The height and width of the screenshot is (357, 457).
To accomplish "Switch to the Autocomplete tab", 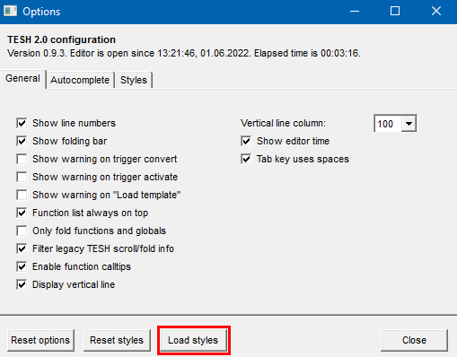I will 80,80.
